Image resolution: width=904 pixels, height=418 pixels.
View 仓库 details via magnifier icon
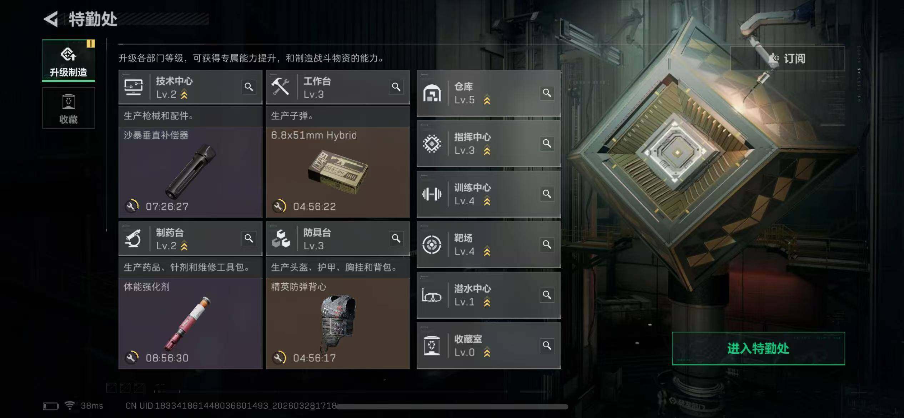pos(547,93)
